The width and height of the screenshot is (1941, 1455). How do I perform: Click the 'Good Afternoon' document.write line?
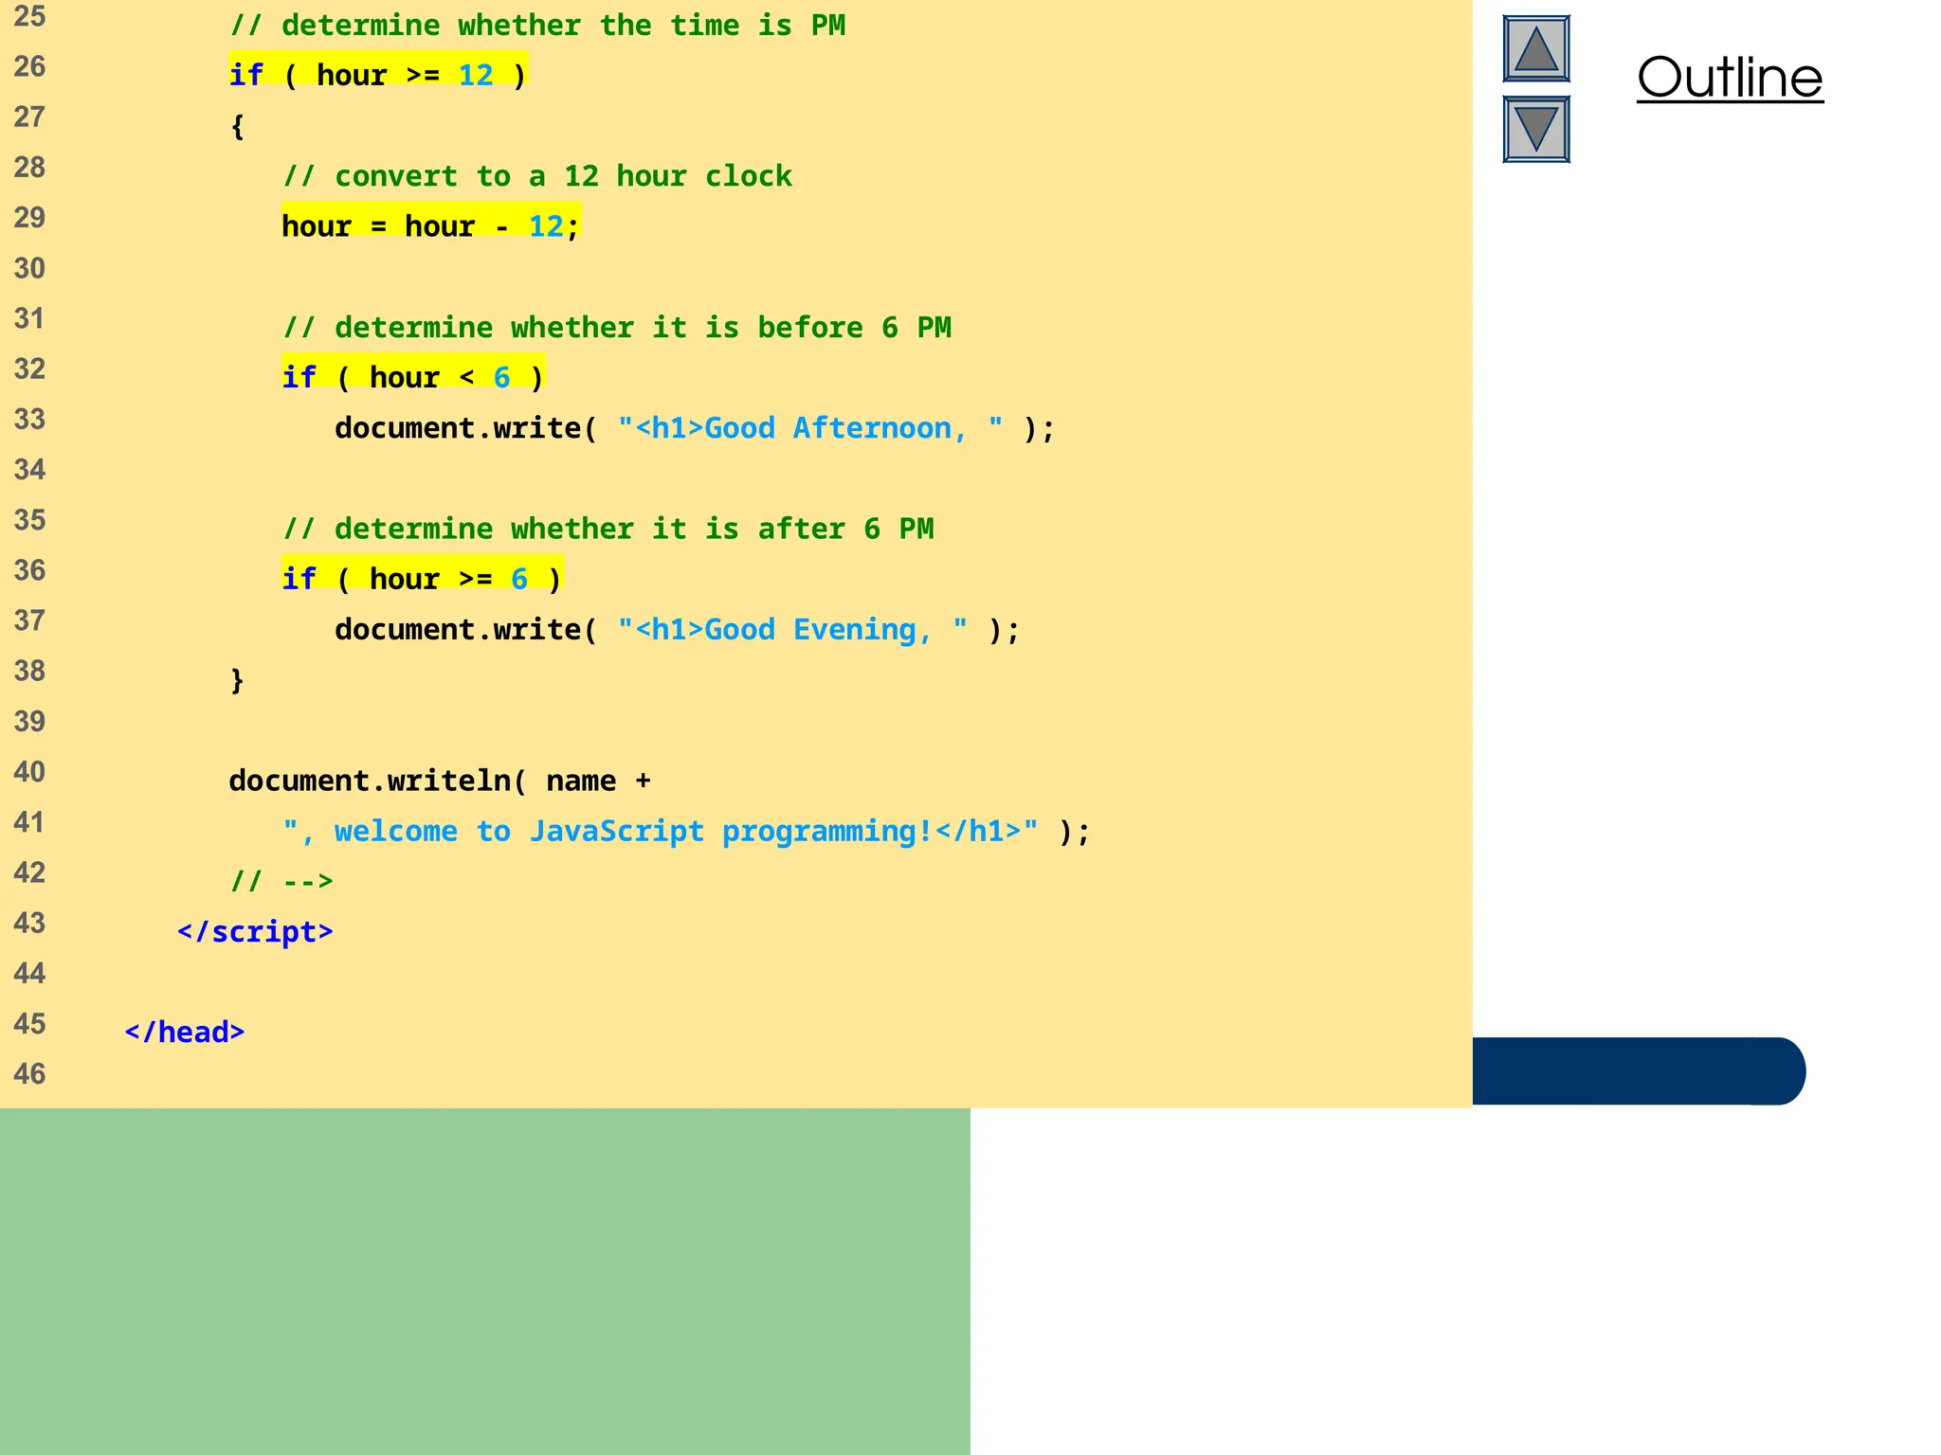695,428
